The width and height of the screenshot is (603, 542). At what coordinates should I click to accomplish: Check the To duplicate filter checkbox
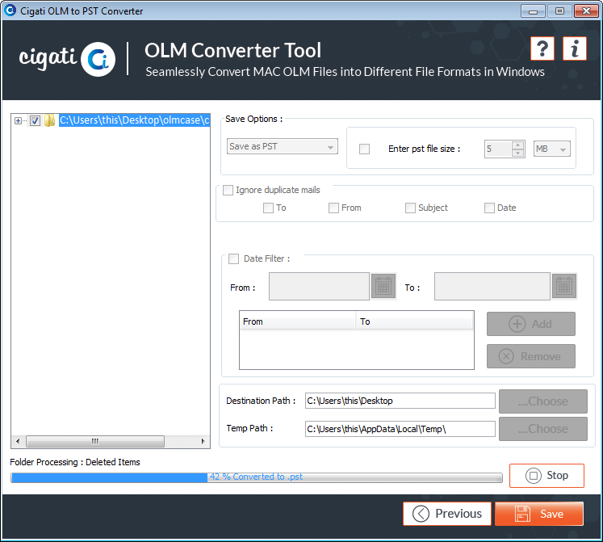(x=268, y=208)
